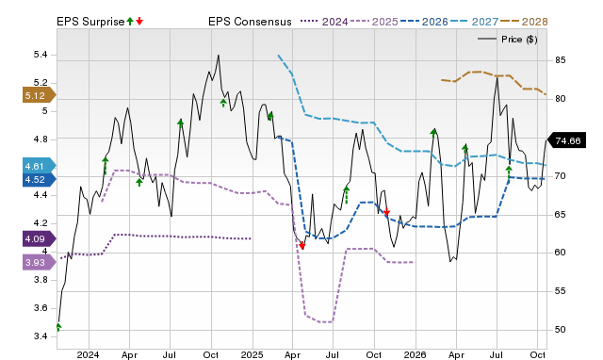Click the EPS Consensus legend title
Image resolution: width=603 pixels, height=360 pixels.
[x=250, y=22]
